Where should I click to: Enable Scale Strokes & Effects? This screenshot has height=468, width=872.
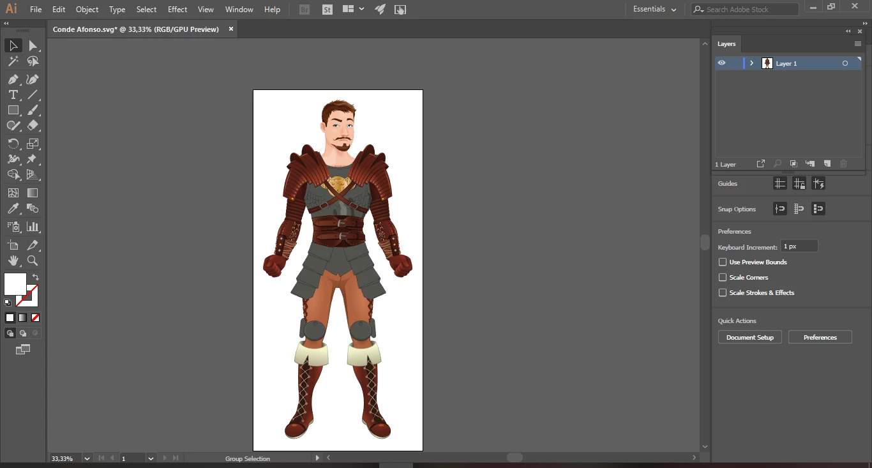click(723, 292)
